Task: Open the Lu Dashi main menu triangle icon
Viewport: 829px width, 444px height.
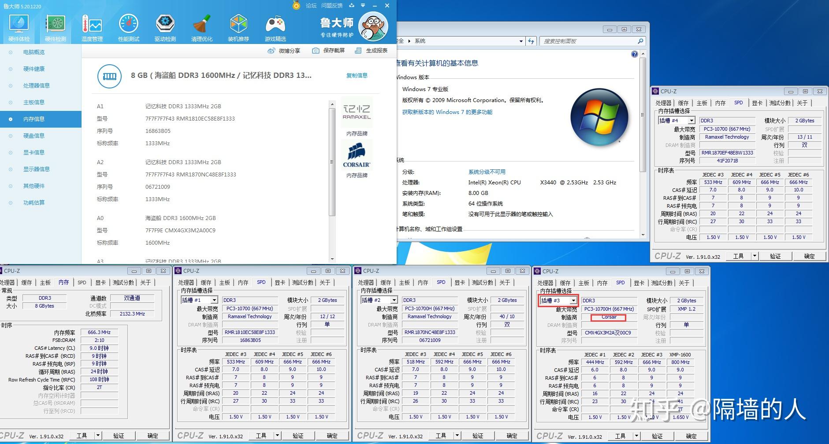Action: coord(363,5)
